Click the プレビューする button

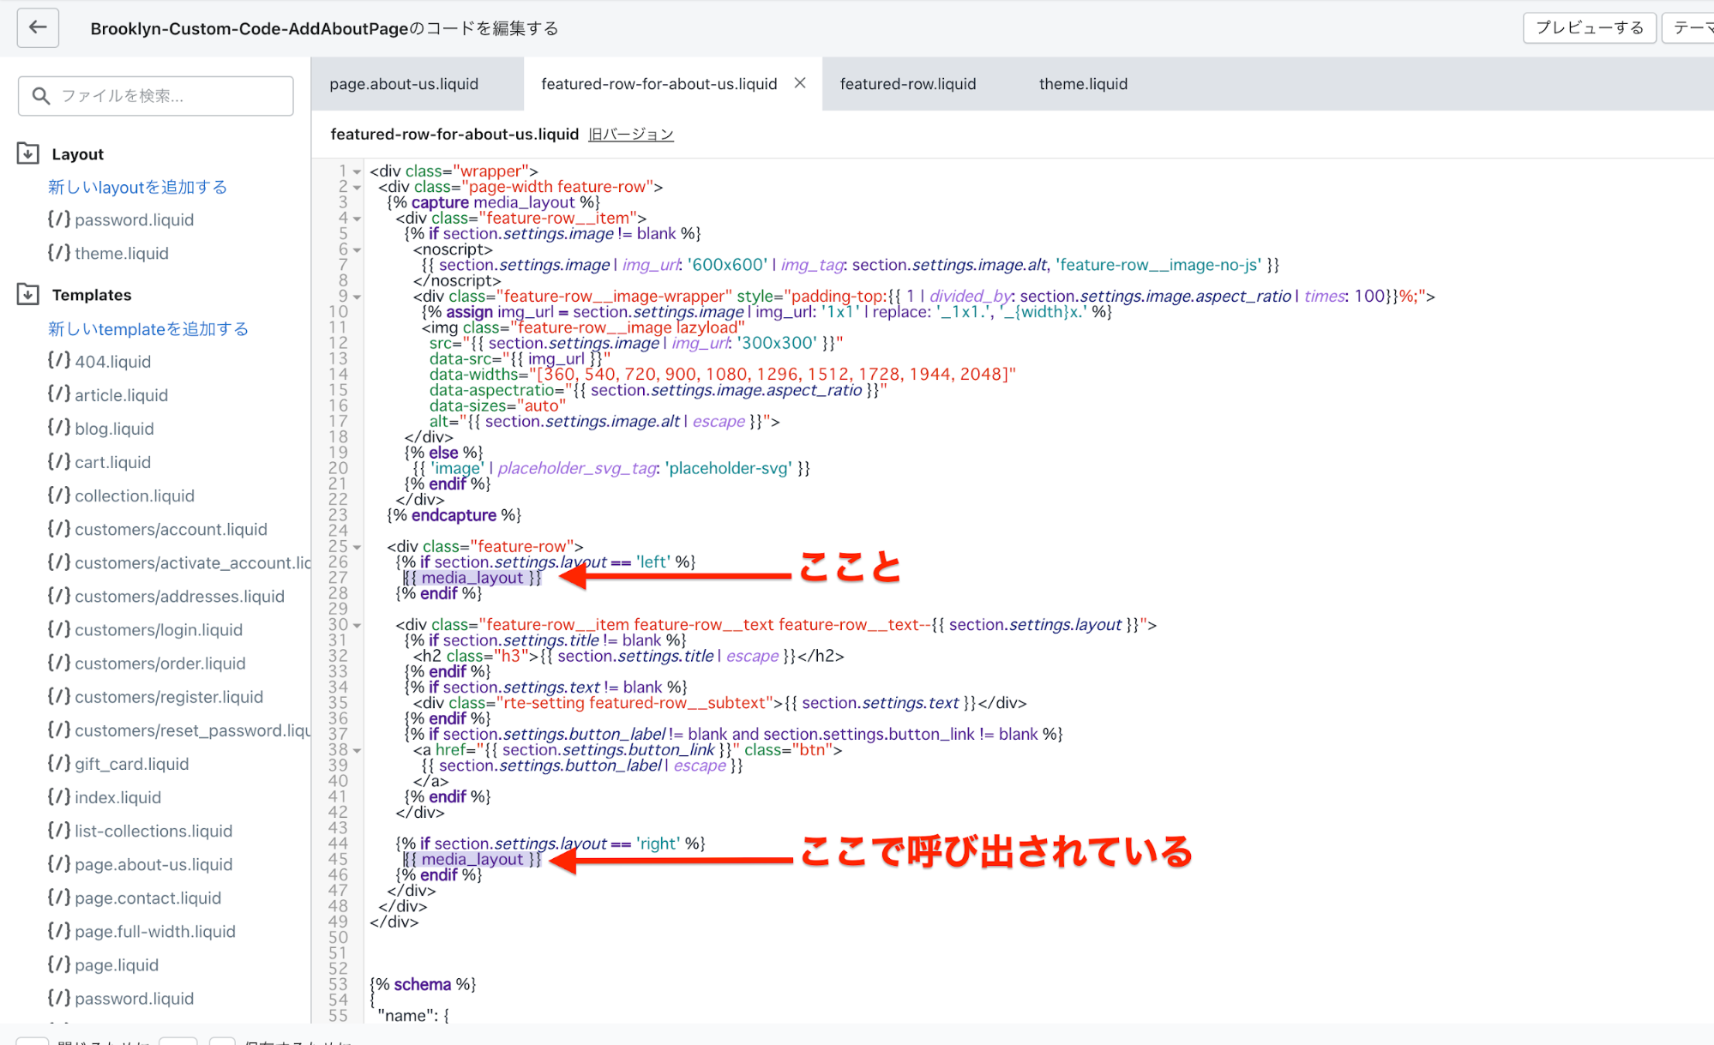(1589, 27)
